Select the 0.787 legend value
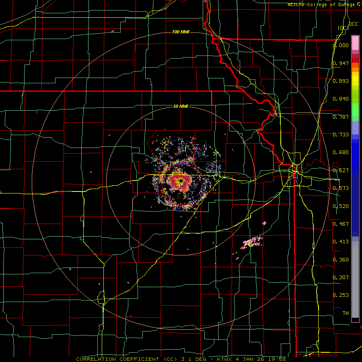This screenshot has width=362, height=362. [341, 117]
